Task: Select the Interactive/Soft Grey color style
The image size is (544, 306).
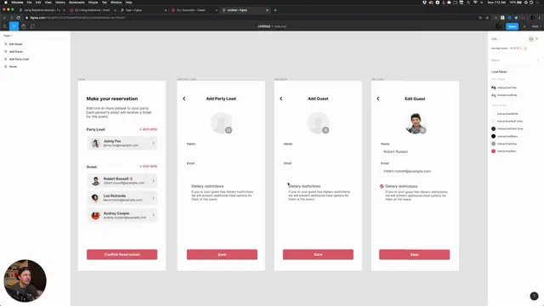Action: click(x=507, y=121)
